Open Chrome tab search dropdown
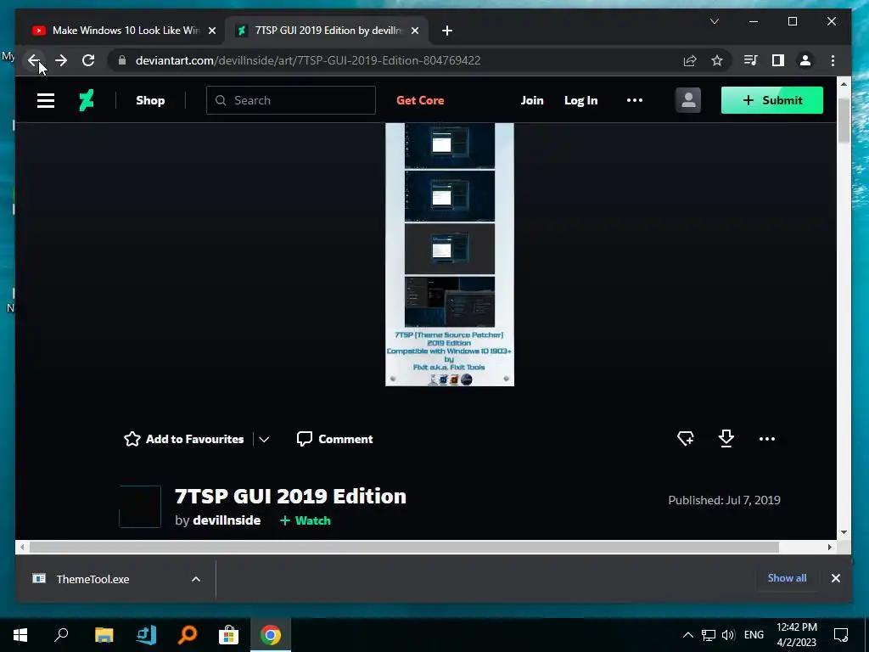This screenshot has height=652, width=869. click(715, 21)
